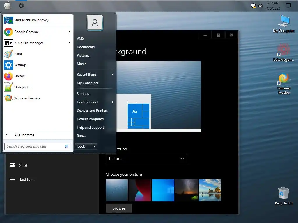The height and width of the screenshot is (223, 298).
Task: Click the 6:32 AM clock
Action: point(273,3)
